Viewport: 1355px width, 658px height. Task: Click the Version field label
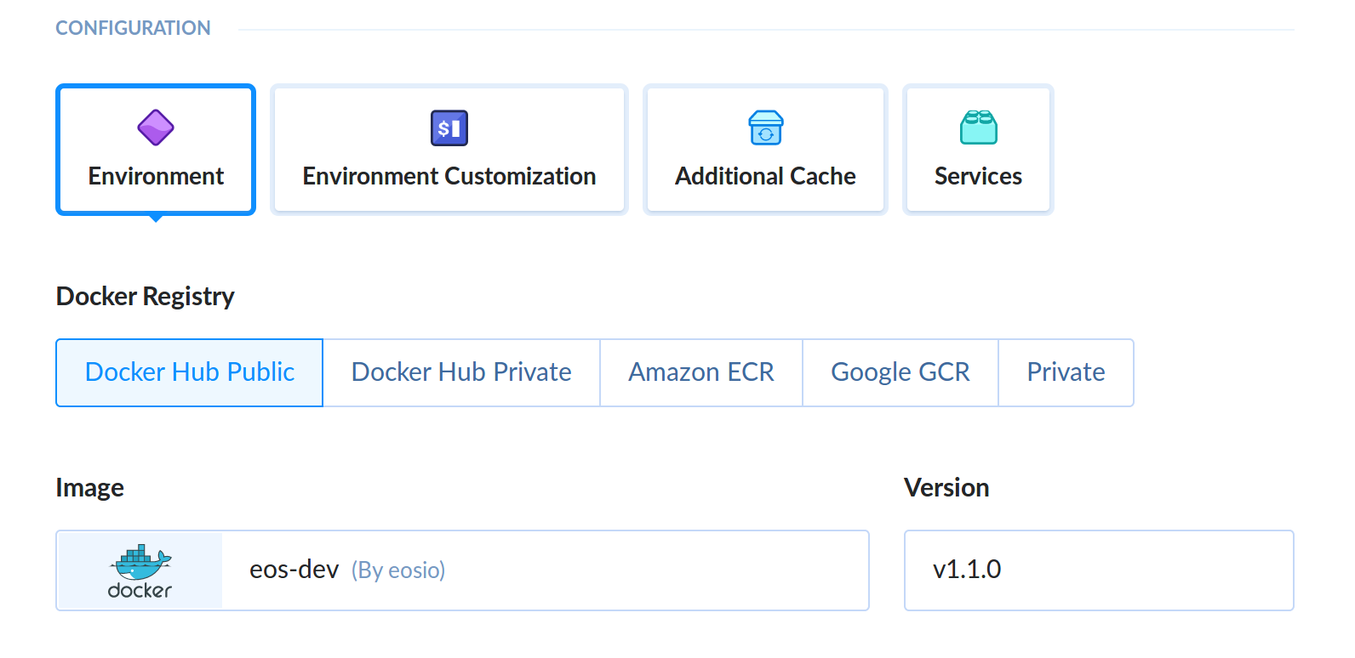click(946, 487)
